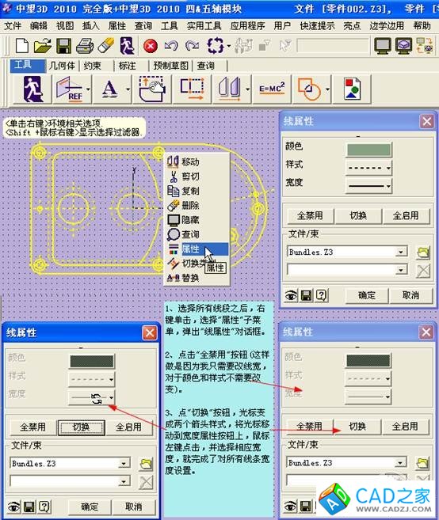Screen dimensions: 439x520
Task: Click the dashed rectangle move icon
Action: point(192,89)
